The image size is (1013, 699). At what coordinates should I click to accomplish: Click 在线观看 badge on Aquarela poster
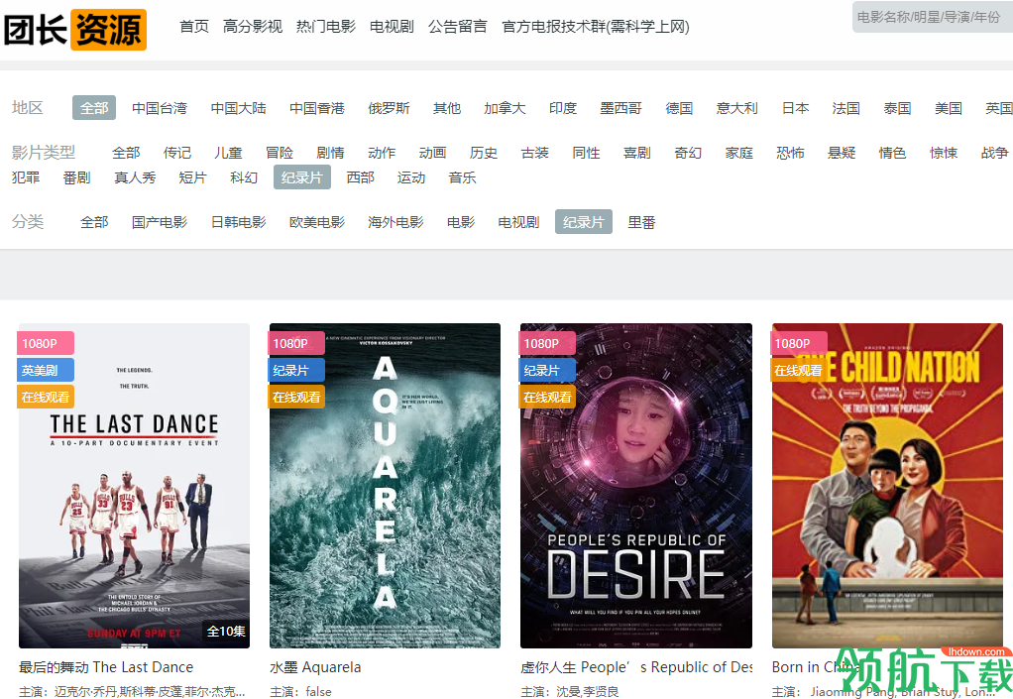click(x=296, y=398)
